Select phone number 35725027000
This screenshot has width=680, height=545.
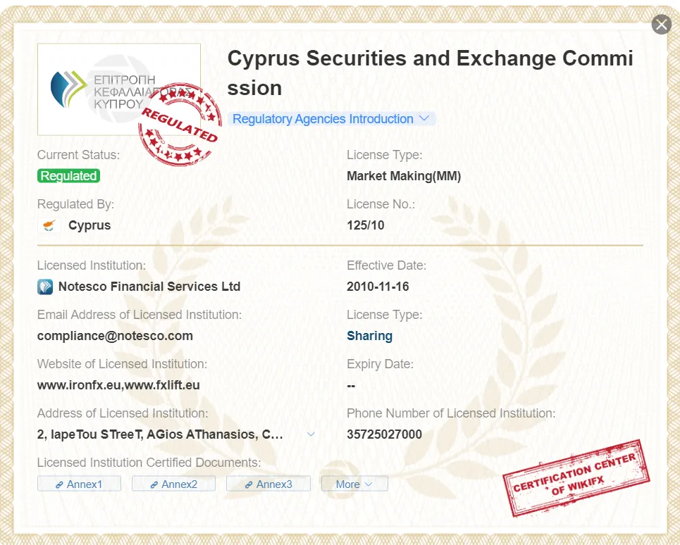tap(384, 434)
